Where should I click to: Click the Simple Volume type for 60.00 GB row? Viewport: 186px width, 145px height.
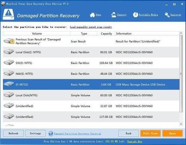(80, 95)
